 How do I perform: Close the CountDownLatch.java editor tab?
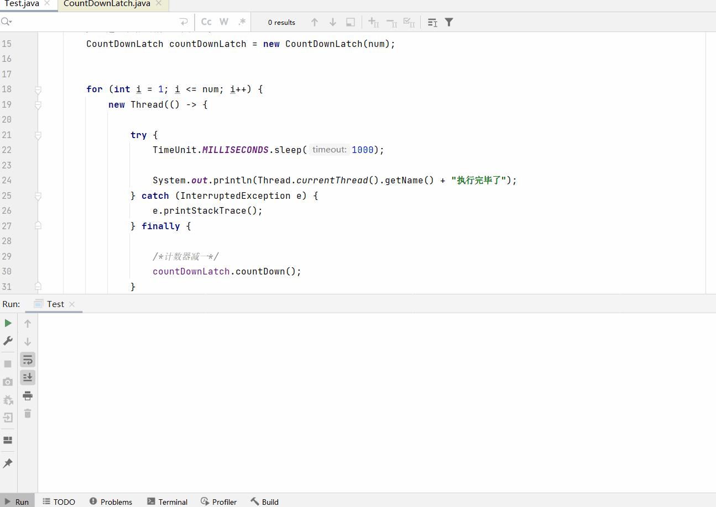coord(159,3)
